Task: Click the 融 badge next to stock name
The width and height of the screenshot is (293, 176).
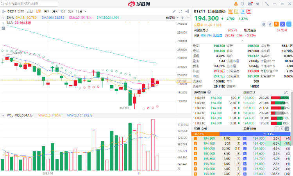Action: 230,11
